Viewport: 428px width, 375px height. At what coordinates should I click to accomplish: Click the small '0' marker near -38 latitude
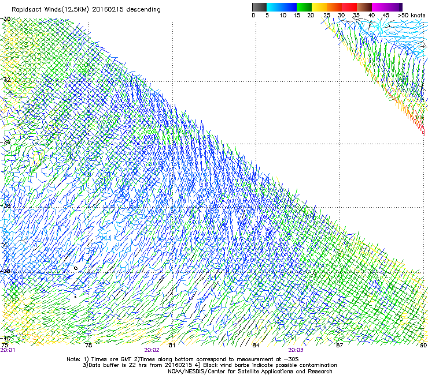click(x=76, y=268)
